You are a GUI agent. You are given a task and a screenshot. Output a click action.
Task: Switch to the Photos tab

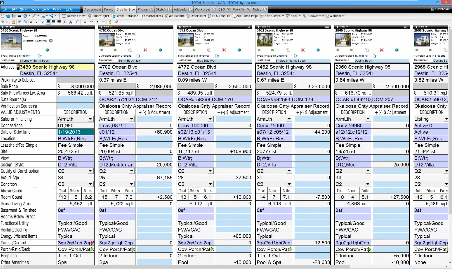[x=143, y=9]
